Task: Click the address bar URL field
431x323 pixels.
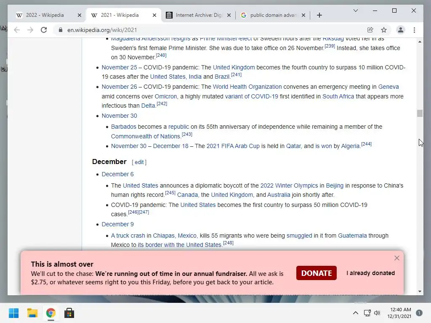Action: [212, 30]
